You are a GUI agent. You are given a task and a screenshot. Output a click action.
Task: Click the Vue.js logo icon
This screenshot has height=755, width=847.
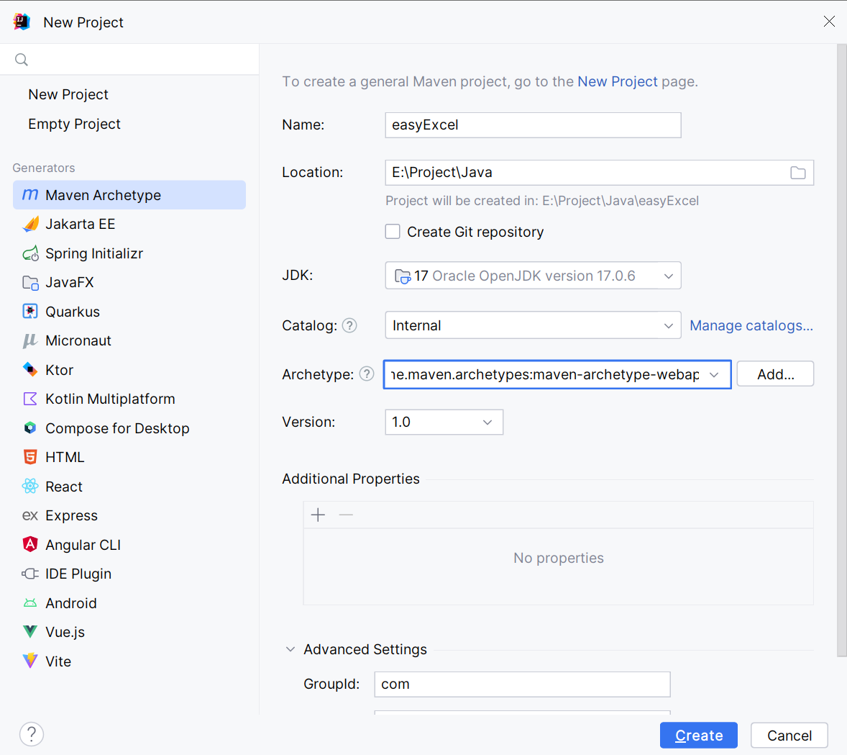(30, 632)
